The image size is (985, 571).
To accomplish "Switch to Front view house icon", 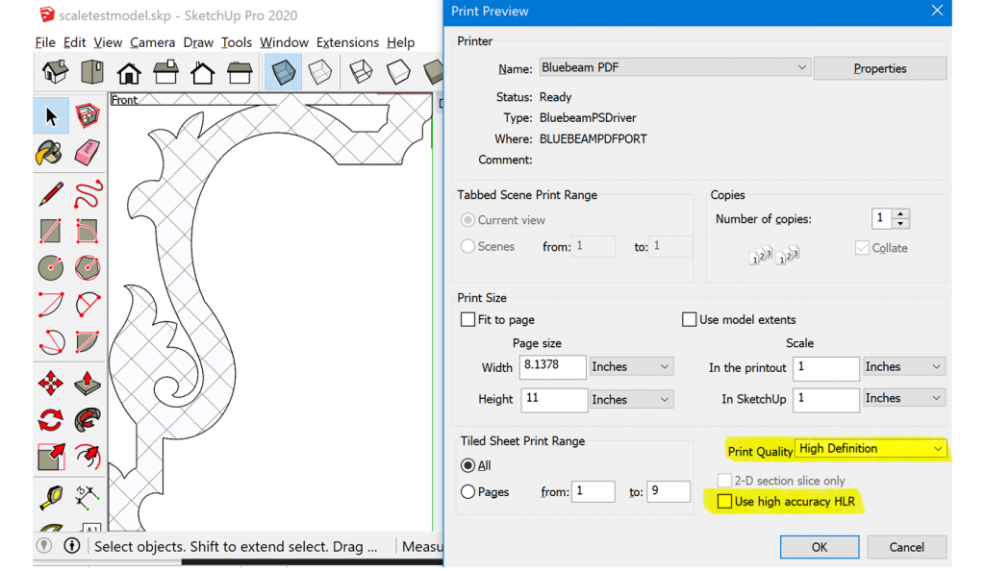I will 129,73.
